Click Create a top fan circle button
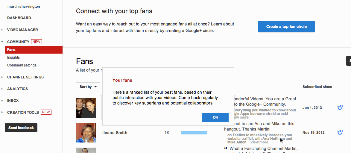 click(286, 26)
